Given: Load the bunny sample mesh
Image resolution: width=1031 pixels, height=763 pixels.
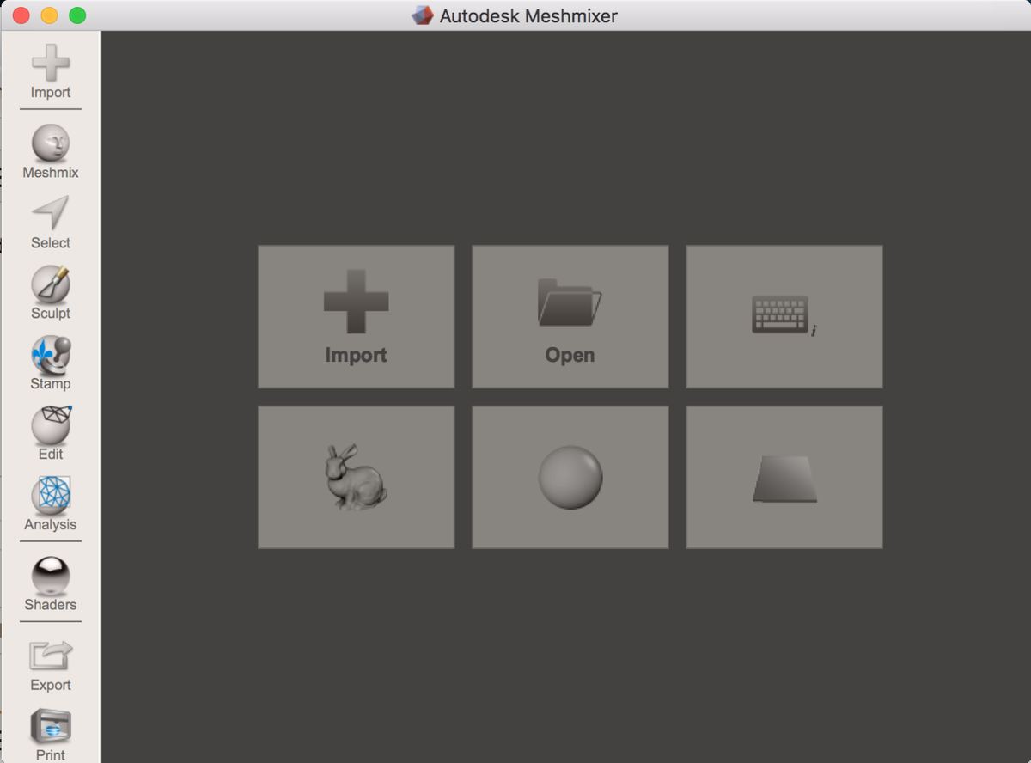Looking at the screenshot, I should click(x=356, y=477).
